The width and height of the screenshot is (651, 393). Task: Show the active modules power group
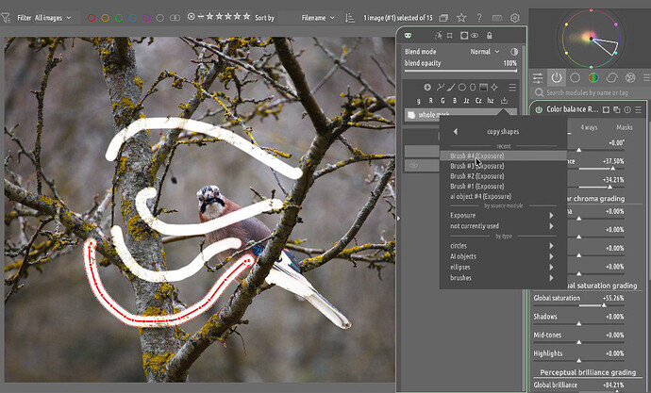click(x=557, y=77)
